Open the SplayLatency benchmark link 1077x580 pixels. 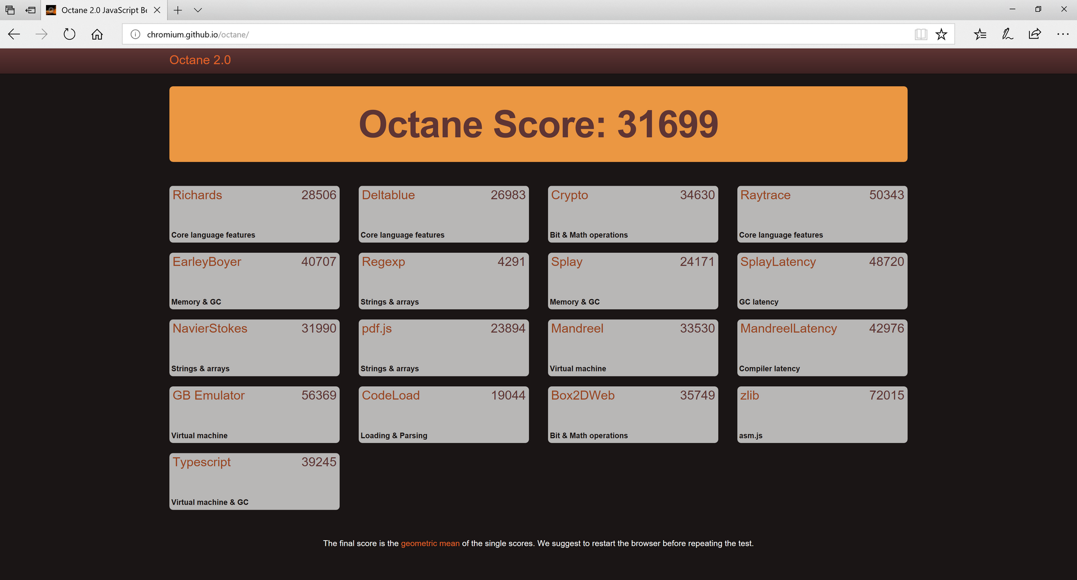click(x=778, y=262)
